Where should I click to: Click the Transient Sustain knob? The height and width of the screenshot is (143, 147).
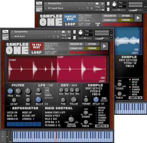click(x=71, y=119)
